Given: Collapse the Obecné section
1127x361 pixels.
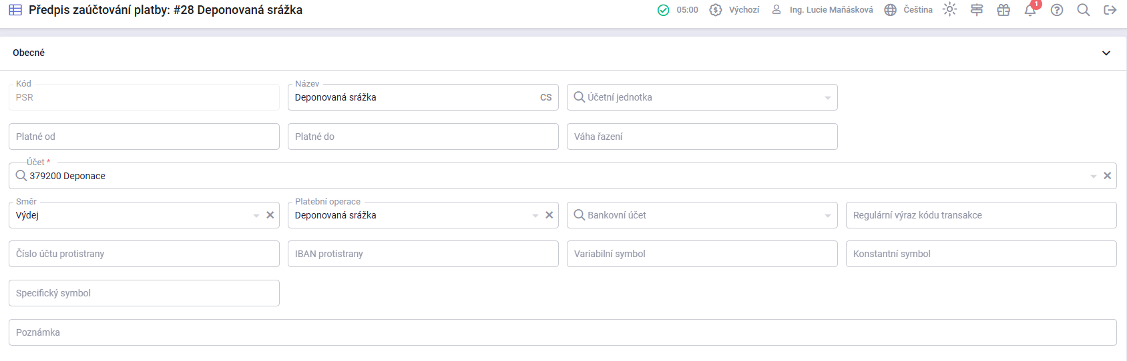Looking at the screenshot, I should tap(1106, 53).
